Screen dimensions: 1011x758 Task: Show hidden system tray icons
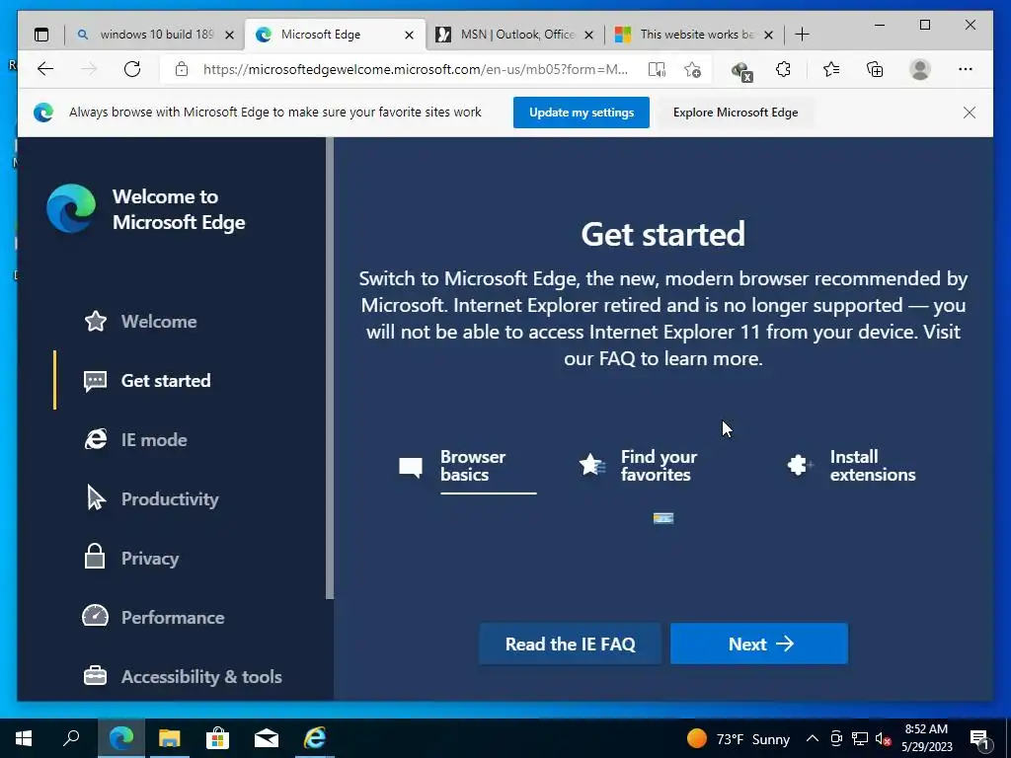(x=813, y=738)
